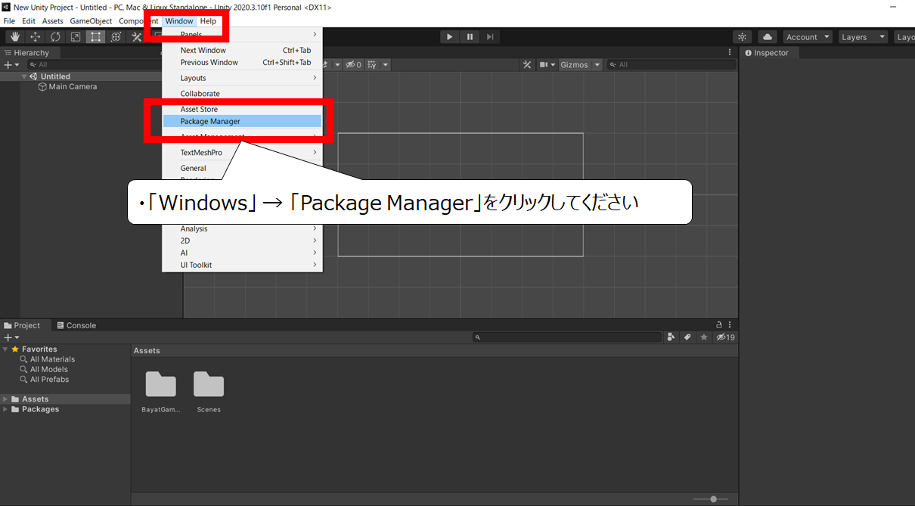Open the 2D submenu

point(243,241)
